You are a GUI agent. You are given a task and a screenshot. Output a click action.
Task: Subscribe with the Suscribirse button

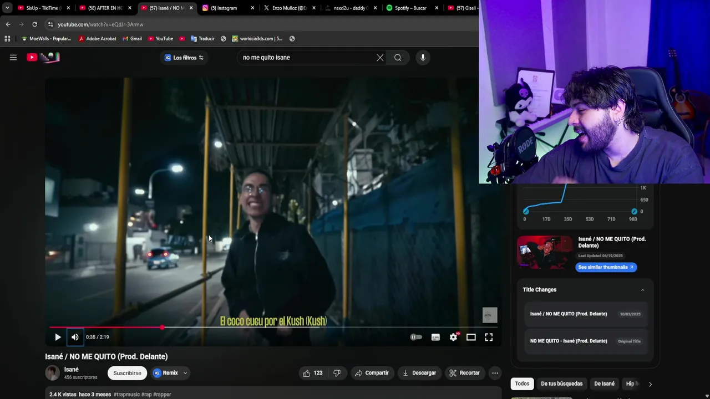[x=127, y=373]
